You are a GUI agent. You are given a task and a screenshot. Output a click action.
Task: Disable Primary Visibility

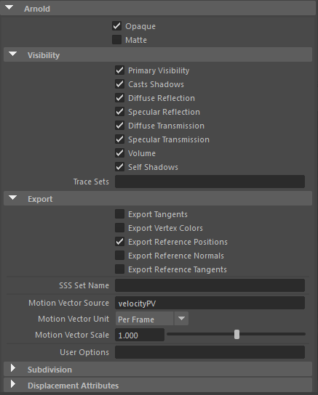tap(119, 70)
